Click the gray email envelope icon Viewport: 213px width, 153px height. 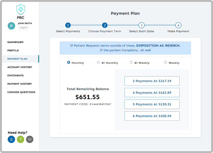[x=30, y=139]
